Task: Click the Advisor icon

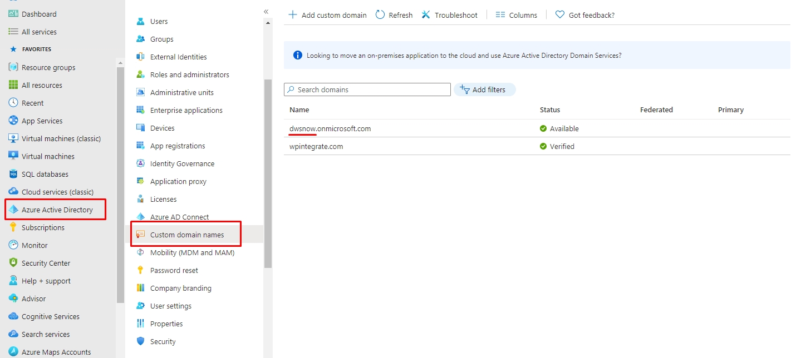Action: (x=13, y=299)
